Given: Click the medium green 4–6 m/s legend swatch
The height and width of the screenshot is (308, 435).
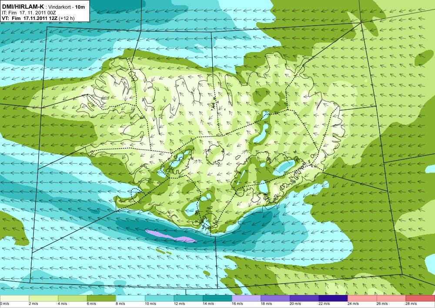Looking at the screenshot, I should point(72,298).
